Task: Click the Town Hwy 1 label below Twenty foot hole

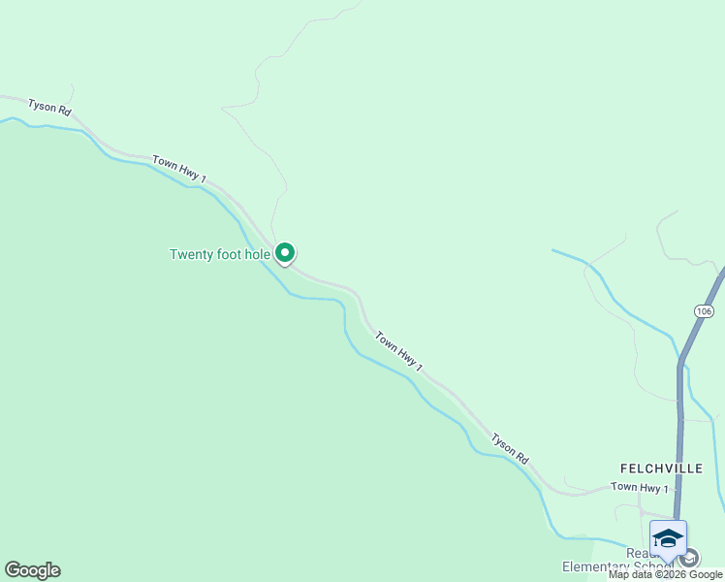Action: click(398, 351)
